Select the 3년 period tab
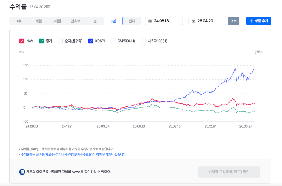The height and width of the screenshot is (186, 282). click(113, 21)
